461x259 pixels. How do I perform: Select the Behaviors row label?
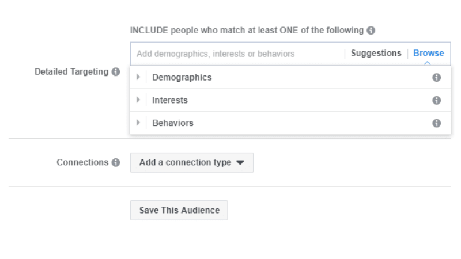pos(173,123)
